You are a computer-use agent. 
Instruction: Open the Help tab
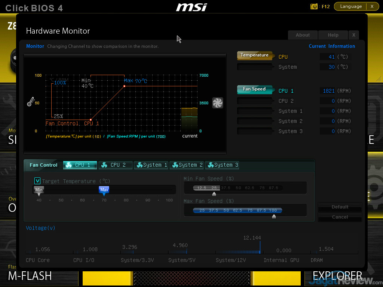tap(333, 35)
